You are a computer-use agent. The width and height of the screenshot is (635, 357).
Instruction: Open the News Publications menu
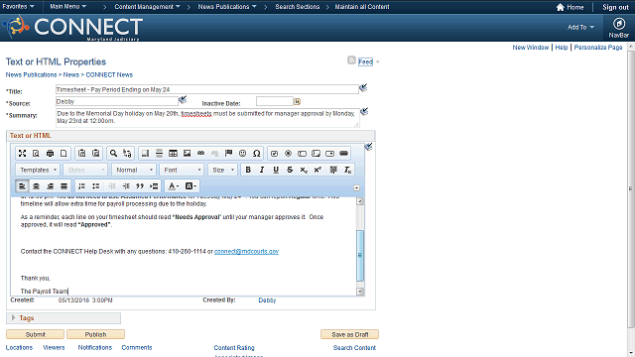coord(227,7)
